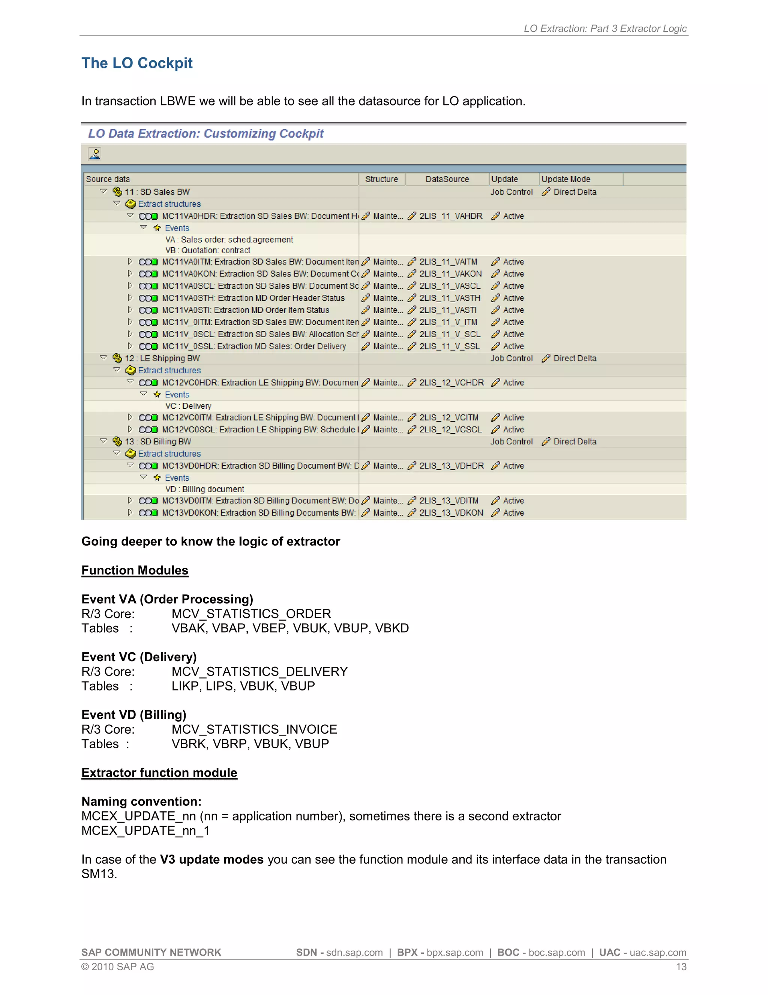This screenshot has height=995, width=768.
Task: Click the Maintenance pencil for MC11VA0ITM structure
Action: [x=365, y=262]
